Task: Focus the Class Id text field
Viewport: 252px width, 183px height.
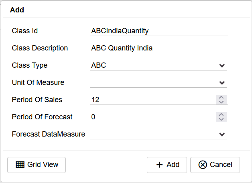Action: click(159, 31)
